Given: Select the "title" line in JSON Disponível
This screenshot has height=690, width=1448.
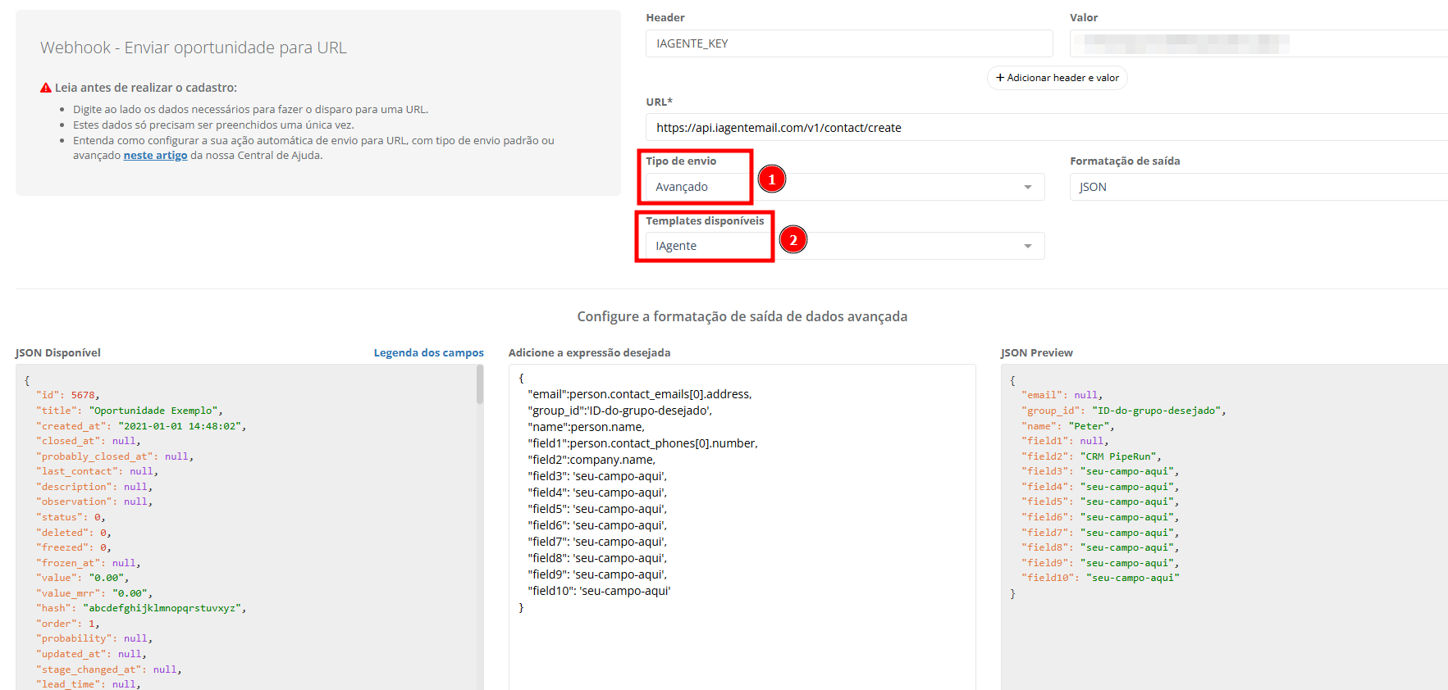Looking at the screenshot, I should [129, 411].
